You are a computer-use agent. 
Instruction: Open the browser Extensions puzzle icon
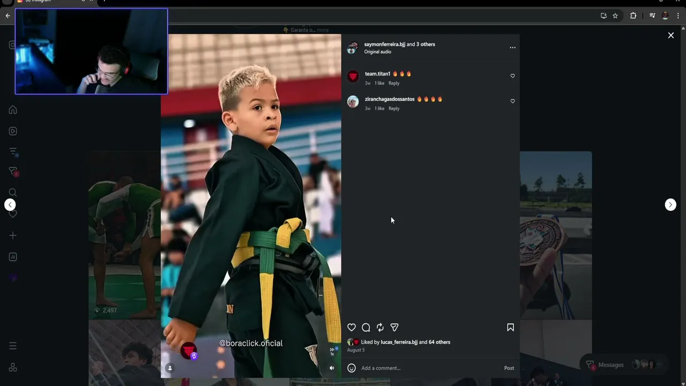pos(633,16)
